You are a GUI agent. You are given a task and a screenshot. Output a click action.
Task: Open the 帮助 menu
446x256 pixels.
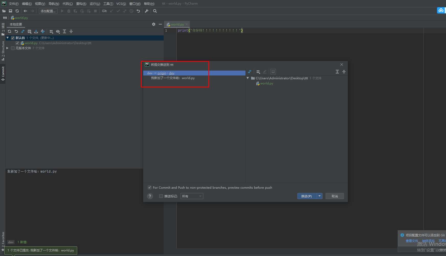pos(149,4)
